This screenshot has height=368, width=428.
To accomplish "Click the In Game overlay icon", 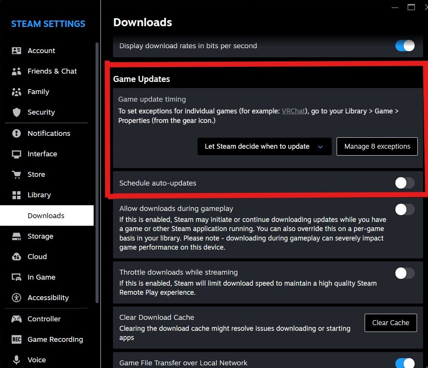I will tap(16, 277).
